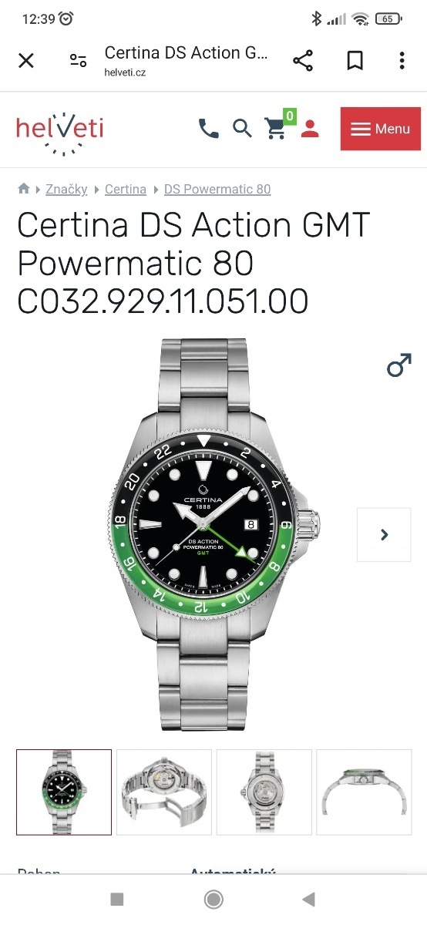This screenshot has height=925, width=427.
Task: Expand the red Menu button
Action: [381, 129]
